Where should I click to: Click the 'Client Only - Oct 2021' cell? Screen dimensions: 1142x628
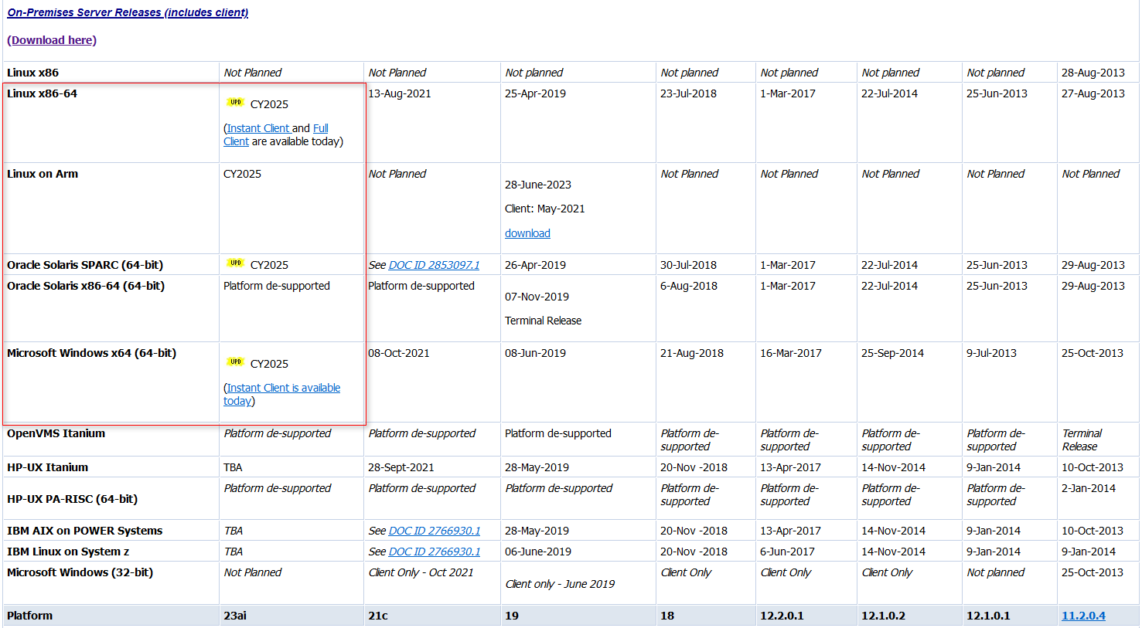421,572
